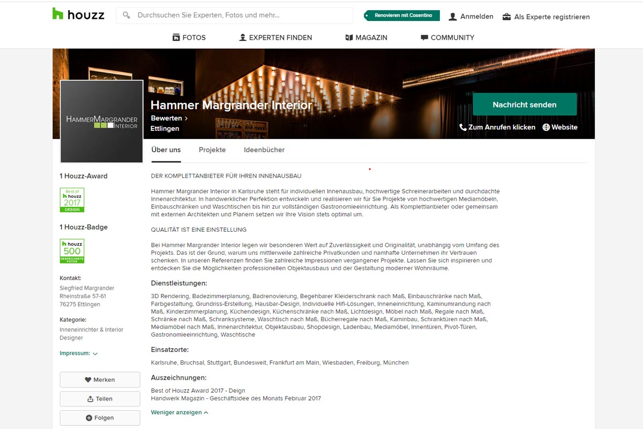Click the Merken save button
643x429 pixels.
point(100,380)
